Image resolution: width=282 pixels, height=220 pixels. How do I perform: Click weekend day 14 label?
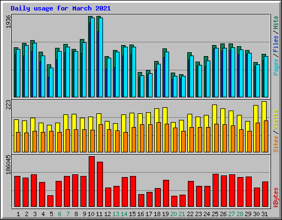click(124, 214)
